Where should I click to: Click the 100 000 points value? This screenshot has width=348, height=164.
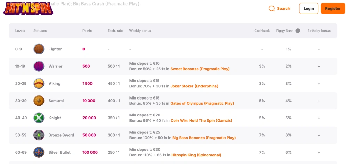point(90,153)
